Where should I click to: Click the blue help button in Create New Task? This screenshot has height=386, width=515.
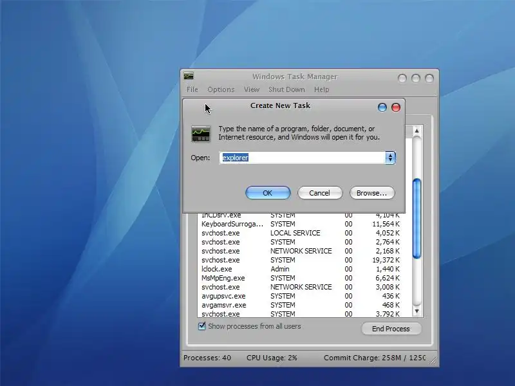[x=382, y=107]
